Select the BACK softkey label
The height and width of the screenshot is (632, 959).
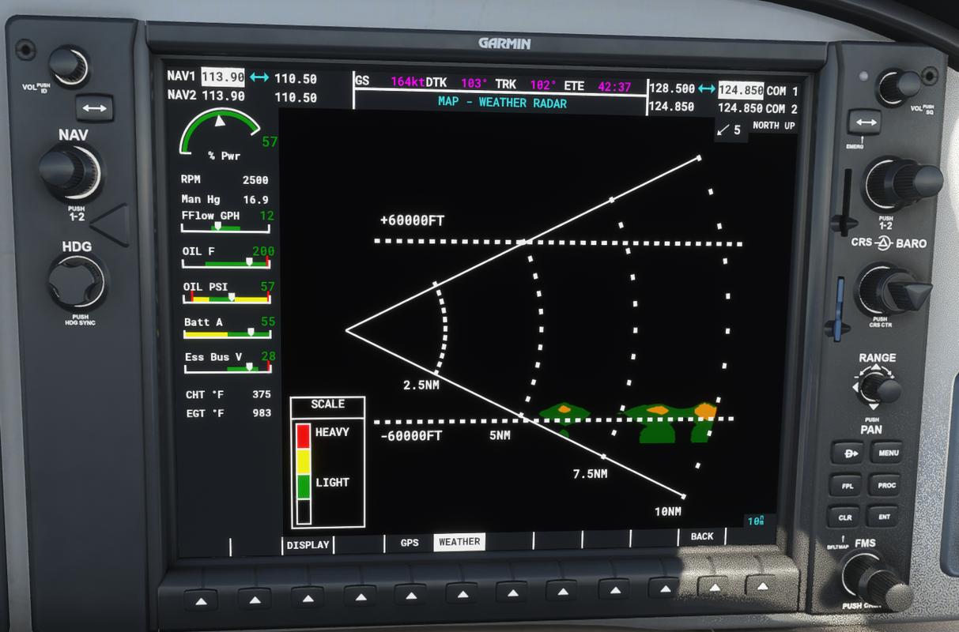point(702,536)
